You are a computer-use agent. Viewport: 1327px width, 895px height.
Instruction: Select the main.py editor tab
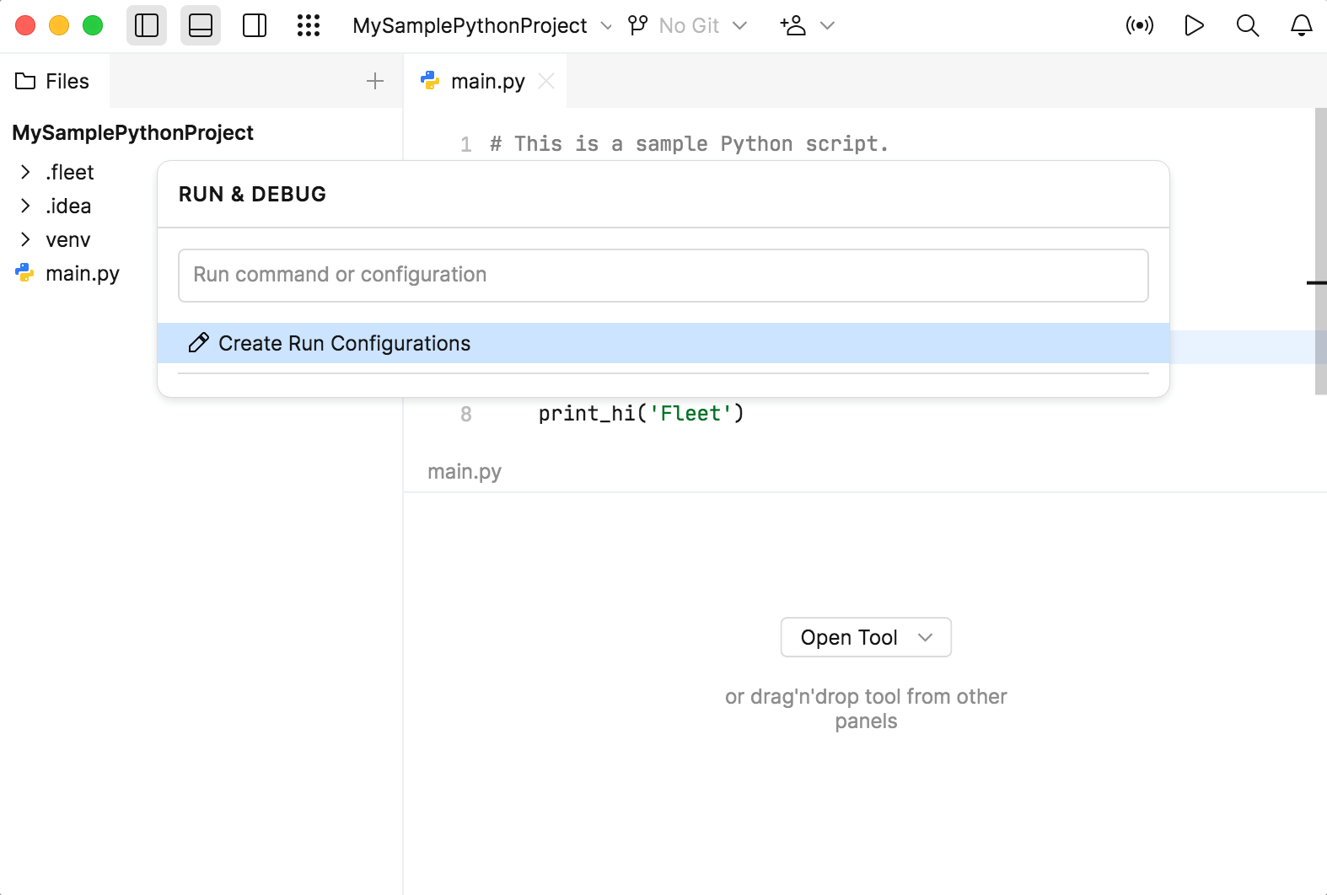486,82
